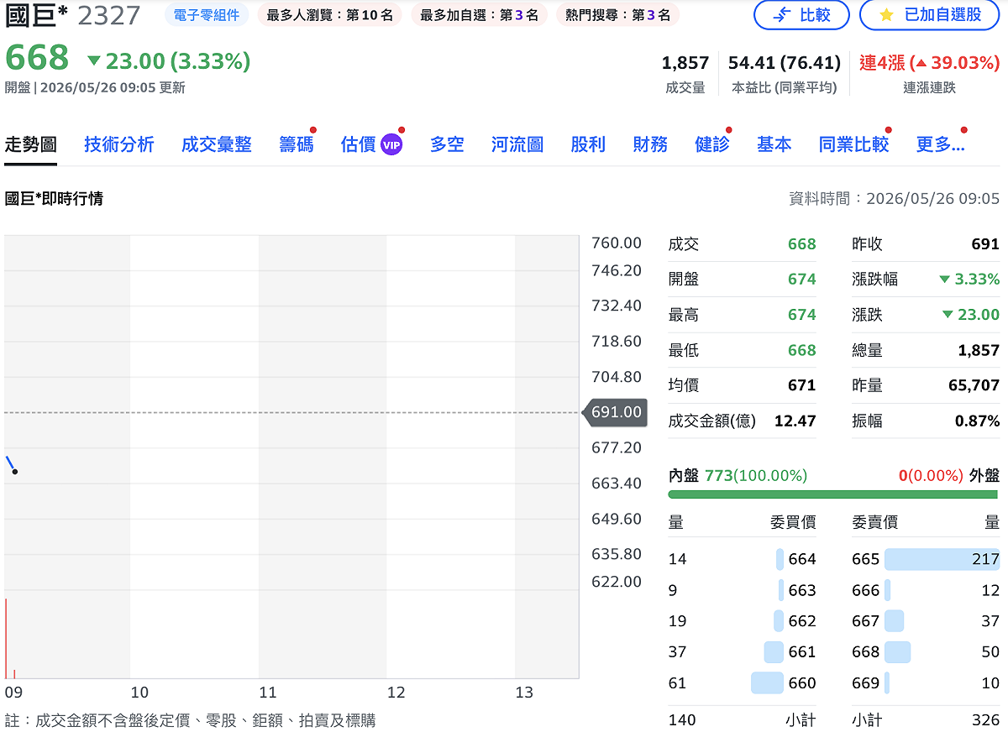The width and height of the screenshot is (1008, 732).
Task: Click the 比較 compare arrows icon
Action: pyautogui.click(x=781, y=14)
